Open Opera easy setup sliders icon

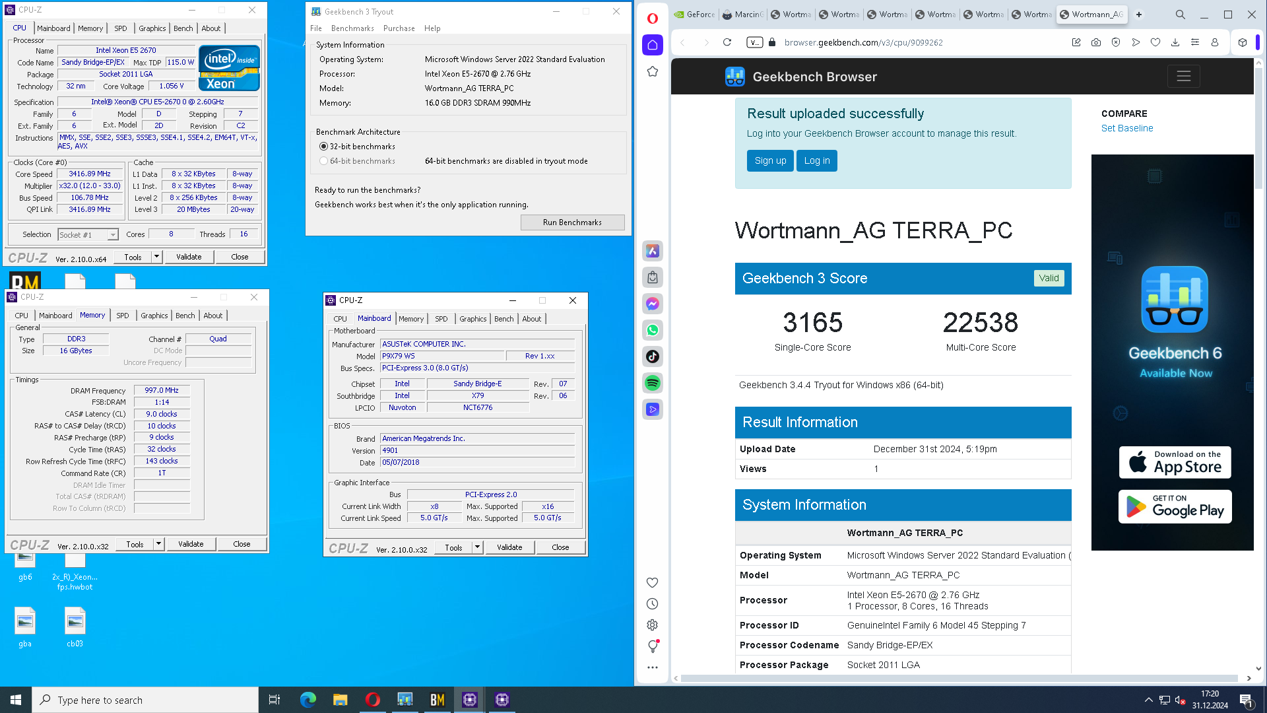point(1195,42)
